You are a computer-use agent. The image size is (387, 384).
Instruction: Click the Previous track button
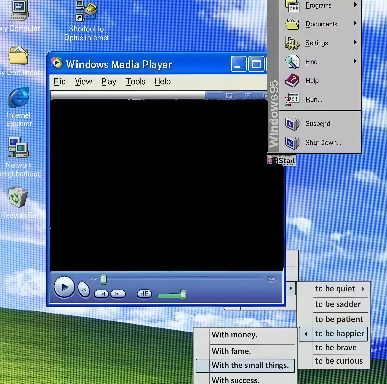(101, 294)
